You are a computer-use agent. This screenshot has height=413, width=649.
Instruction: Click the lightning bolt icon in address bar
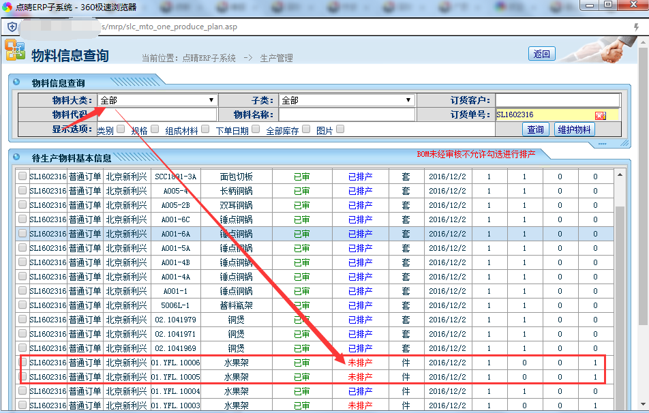[x=636, y=27]
